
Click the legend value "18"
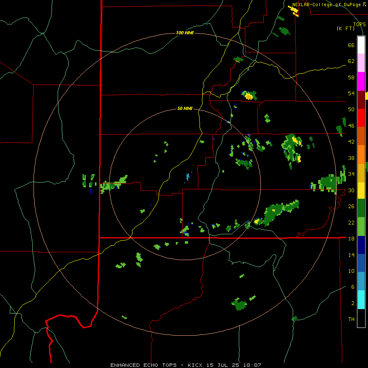click(x=351, y=238)
